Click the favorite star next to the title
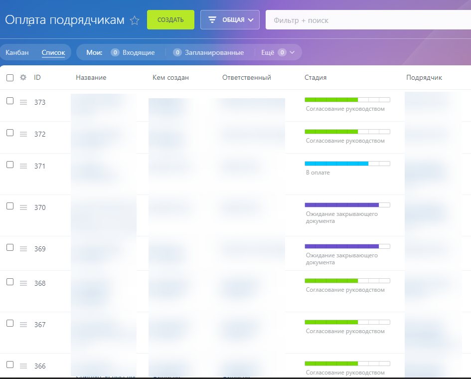The height and width of the screenshot is (379, 471). [x=135, y=20]
